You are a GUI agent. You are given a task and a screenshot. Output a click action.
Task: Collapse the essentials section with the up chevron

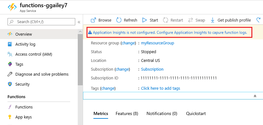click(255, 96)
